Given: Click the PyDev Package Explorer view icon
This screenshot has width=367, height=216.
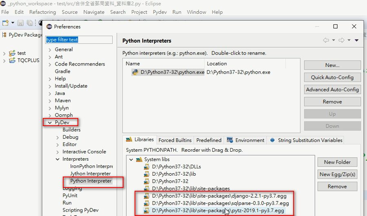Looking at the screenshot, I should [4, 35].
